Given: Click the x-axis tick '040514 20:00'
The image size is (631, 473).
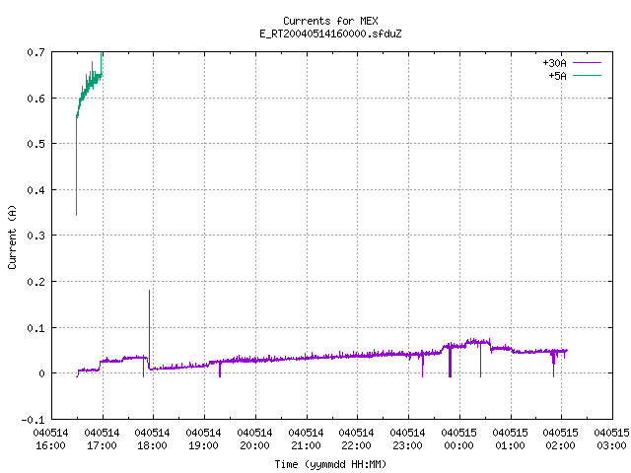Looking at the screenshot, I should (x=254, y=439).
